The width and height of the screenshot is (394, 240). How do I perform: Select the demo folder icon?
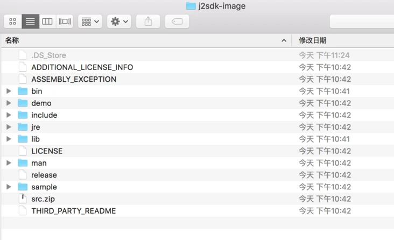coord(23,103)
